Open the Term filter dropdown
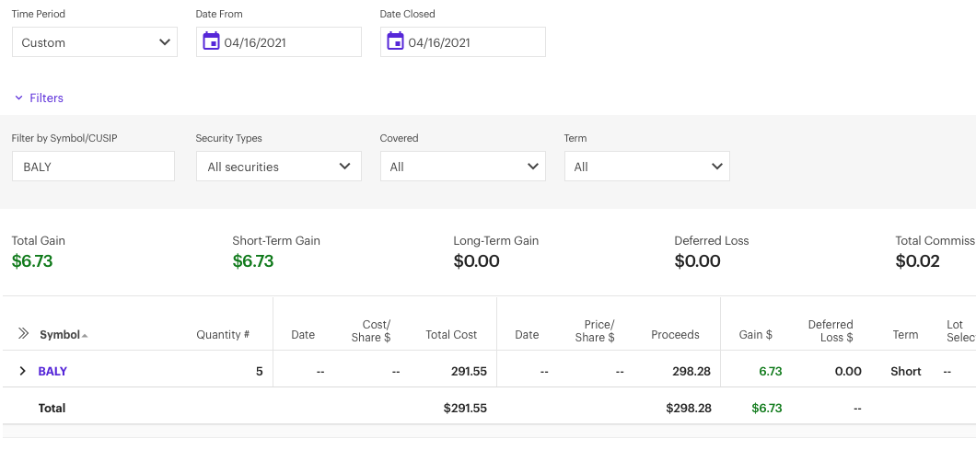Screen dimensions: 976x450 tap(646, 167)
